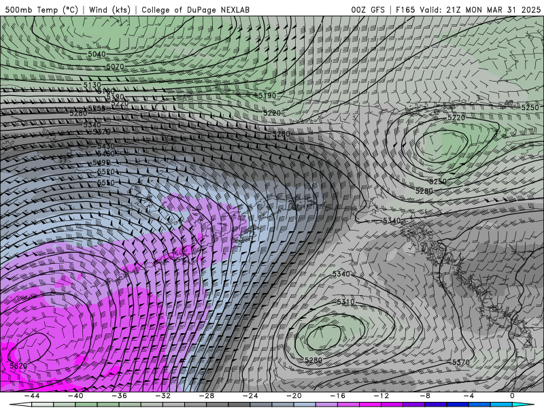The image size is (544, 408).
Task: Click the "Wind (kts)" header text
Action: pyautogui.click(x=109, y=10)
